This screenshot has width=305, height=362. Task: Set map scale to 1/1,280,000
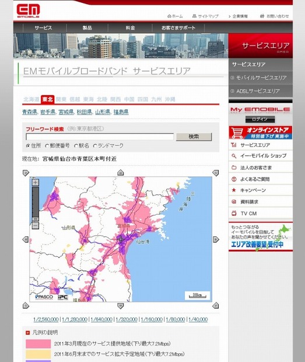click(x=75, y=319)
